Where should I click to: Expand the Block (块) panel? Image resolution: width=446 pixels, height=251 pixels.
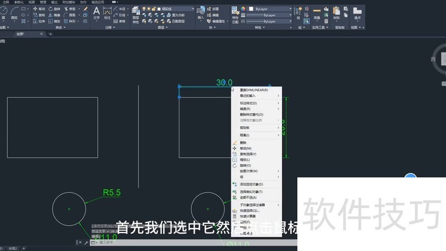tap(212, 27)
